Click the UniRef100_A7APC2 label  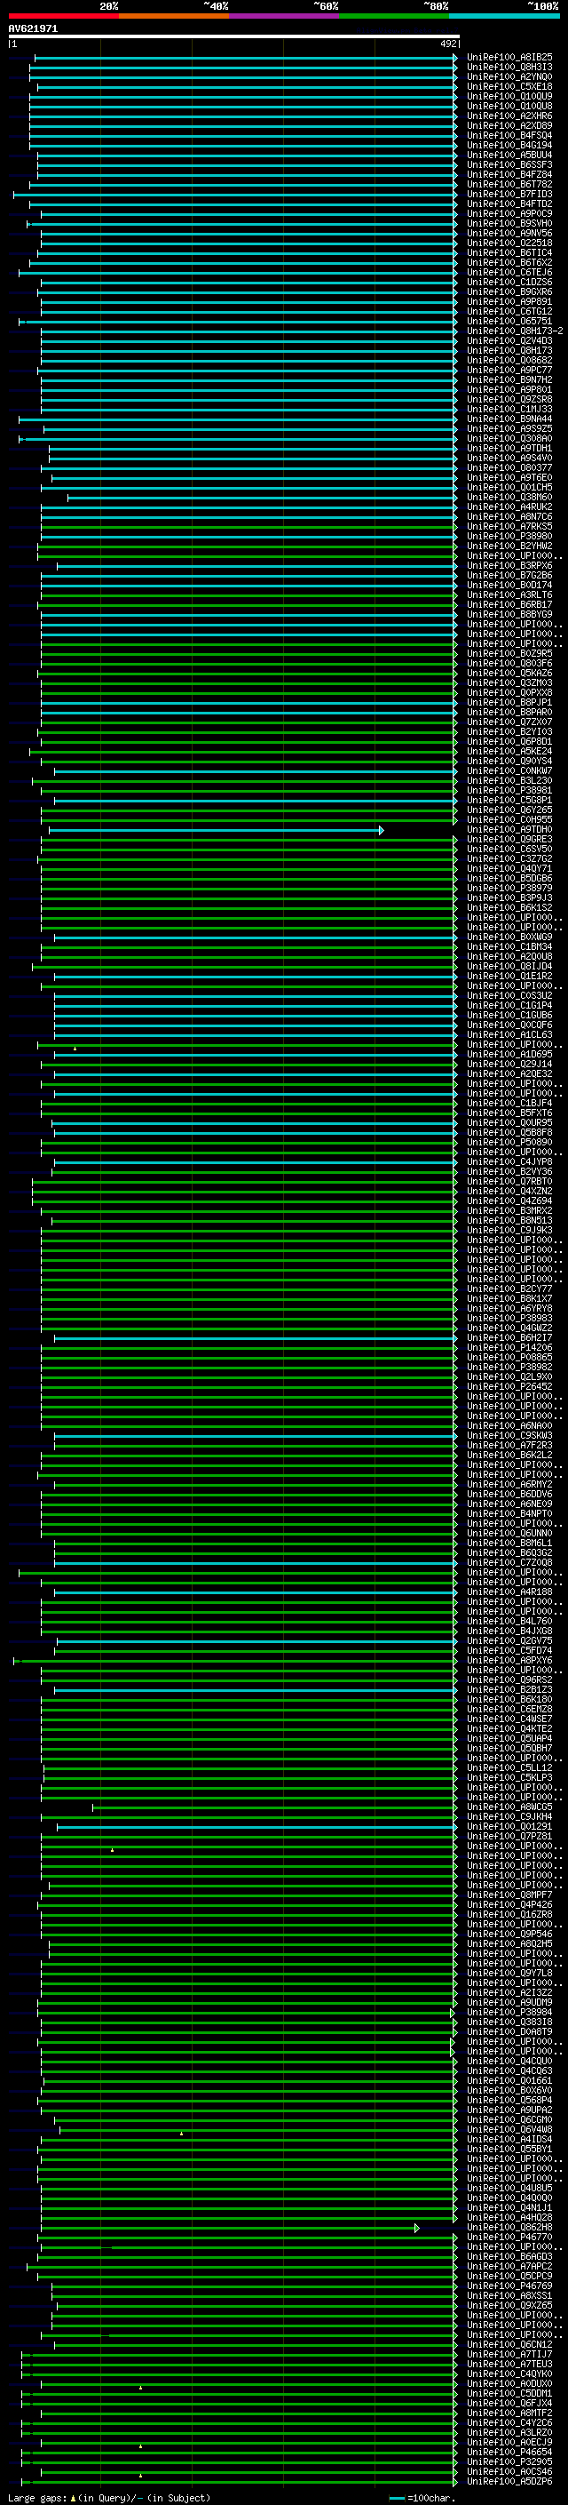(509, 2267)
